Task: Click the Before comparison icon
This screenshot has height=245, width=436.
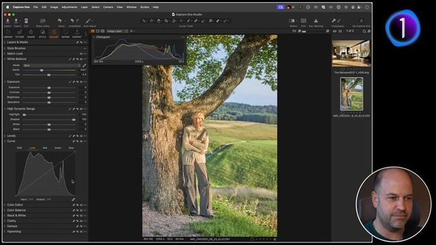Action: (x=292, y=21)
